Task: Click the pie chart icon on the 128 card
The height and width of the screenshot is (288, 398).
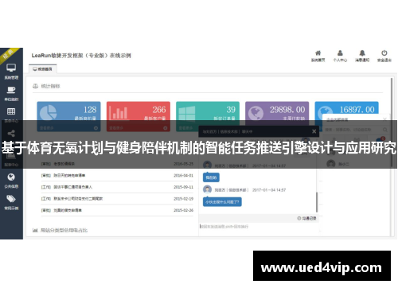Action: click(x=48, y=112)
